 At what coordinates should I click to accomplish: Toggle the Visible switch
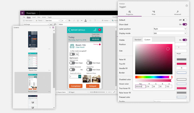pyautogui.click(x=185, y=40)
